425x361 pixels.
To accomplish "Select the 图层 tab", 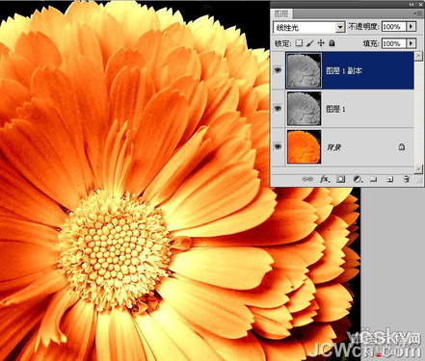I will (281, 13).
